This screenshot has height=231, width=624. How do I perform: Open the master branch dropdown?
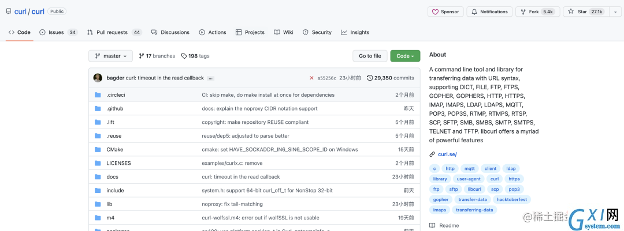pos(110,56)
